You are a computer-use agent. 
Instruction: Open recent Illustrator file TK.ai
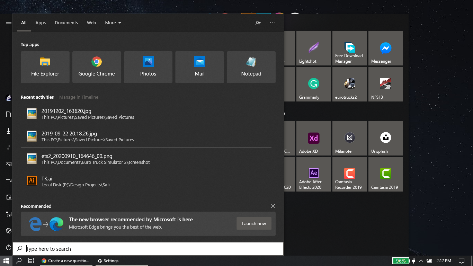(146, 181)
